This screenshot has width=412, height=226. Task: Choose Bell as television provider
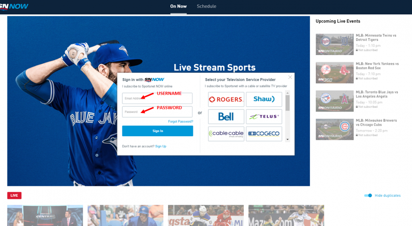coord(226,117)
